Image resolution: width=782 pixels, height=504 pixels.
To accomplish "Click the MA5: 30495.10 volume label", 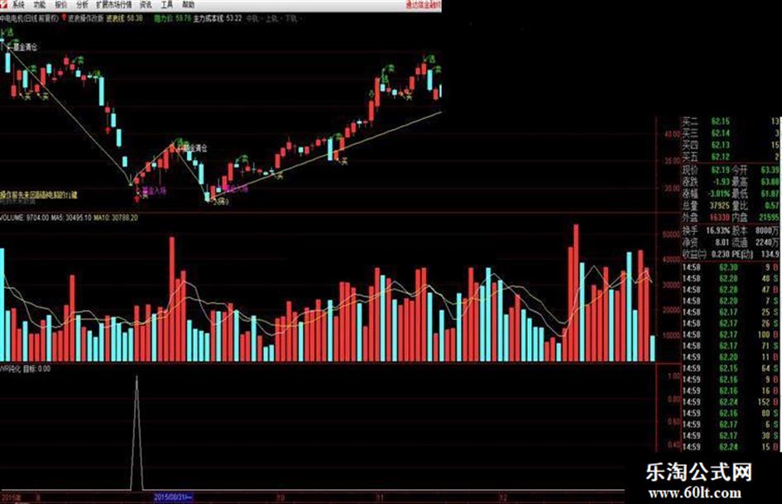I will pos(71,218).
